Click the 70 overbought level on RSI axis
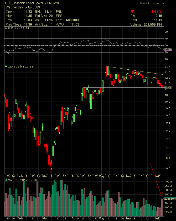 [x=166, y=39]
